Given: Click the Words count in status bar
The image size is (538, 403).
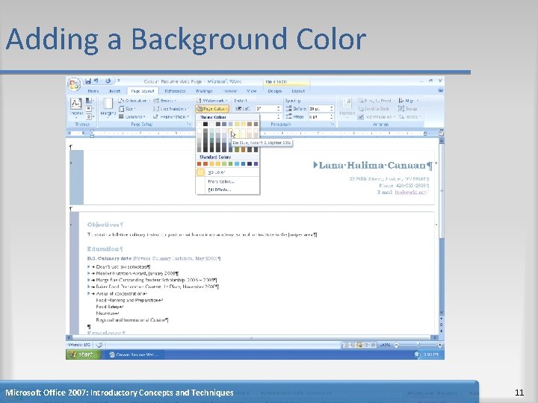Looking at the screenshot, I should 79,345.
